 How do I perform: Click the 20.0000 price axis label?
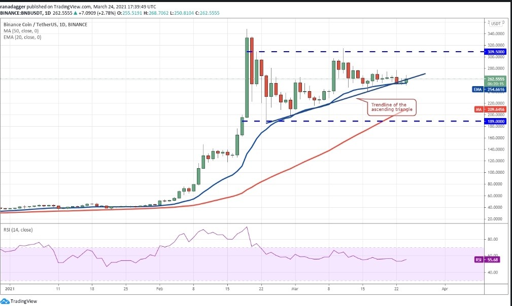pos(496,219)
